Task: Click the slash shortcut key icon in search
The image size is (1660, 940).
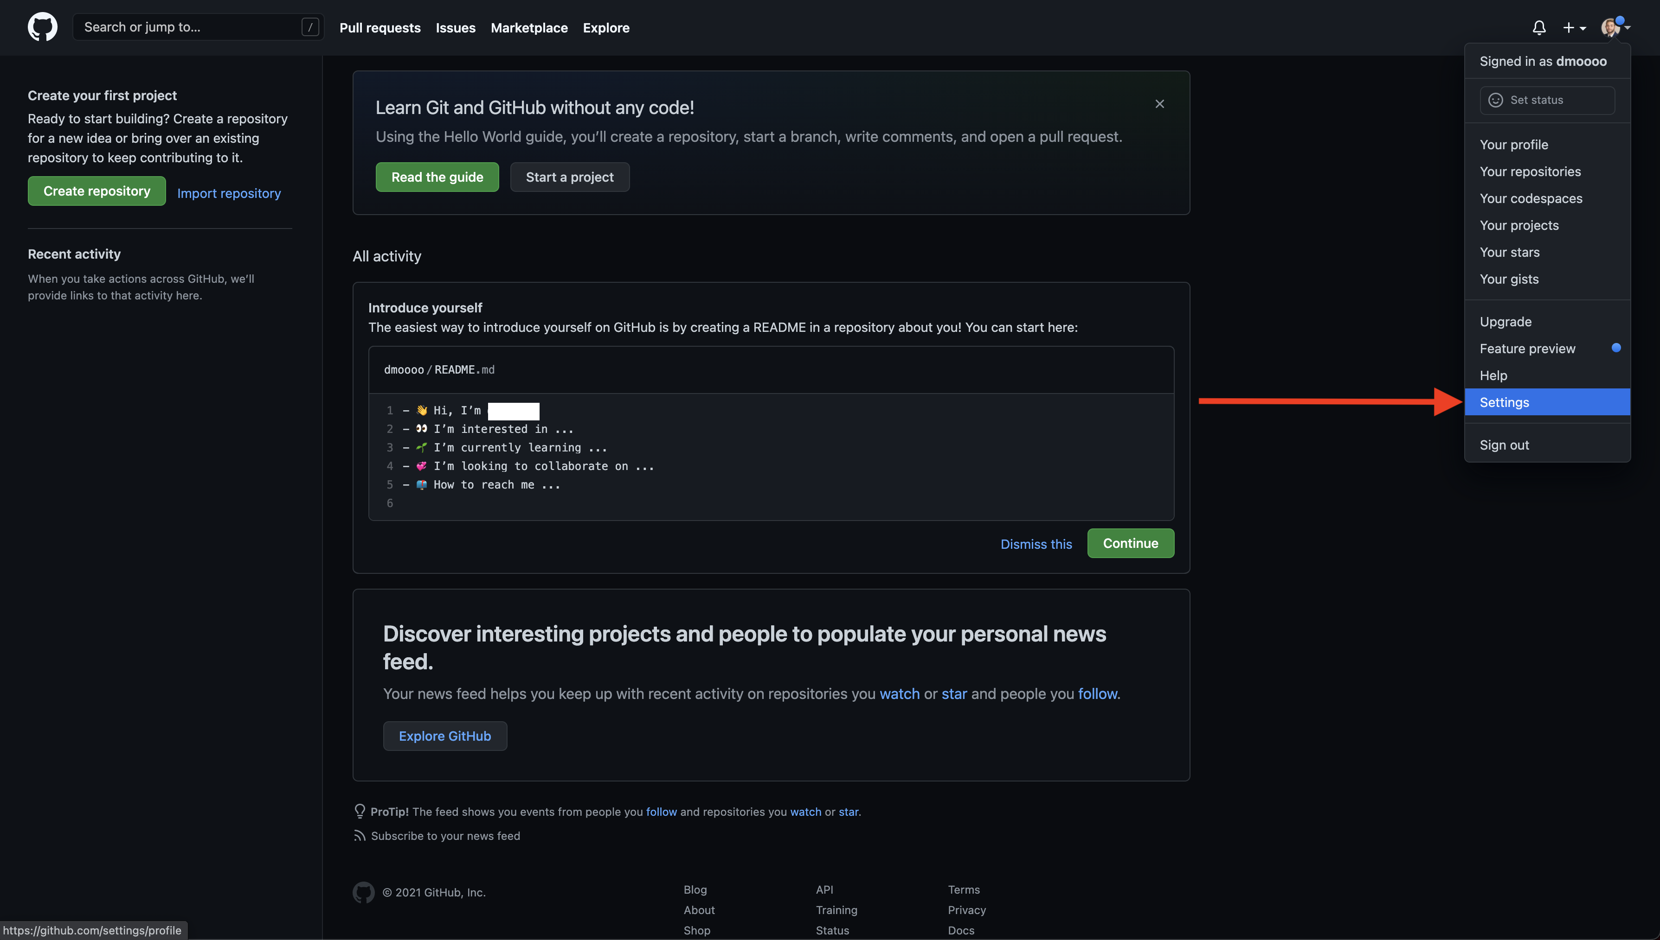Action: (310, 27)
